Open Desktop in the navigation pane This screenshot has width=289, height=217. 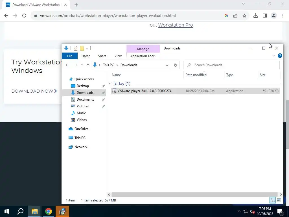83,86
